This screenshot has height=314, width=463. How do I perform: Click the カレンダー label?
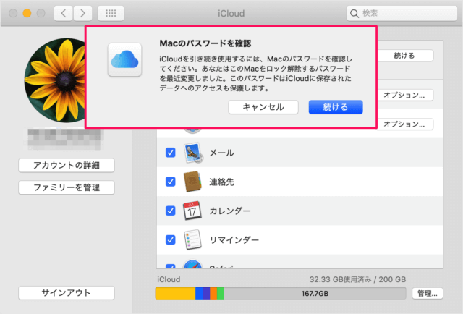230,211
